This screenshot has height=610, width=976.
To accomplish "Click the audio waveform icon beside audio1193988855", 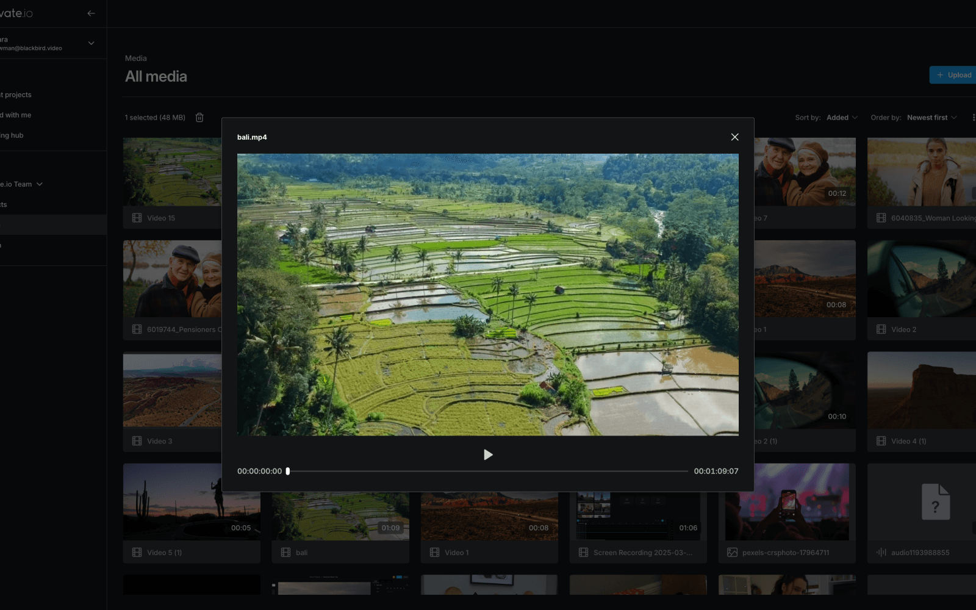I will click(881, 553).
